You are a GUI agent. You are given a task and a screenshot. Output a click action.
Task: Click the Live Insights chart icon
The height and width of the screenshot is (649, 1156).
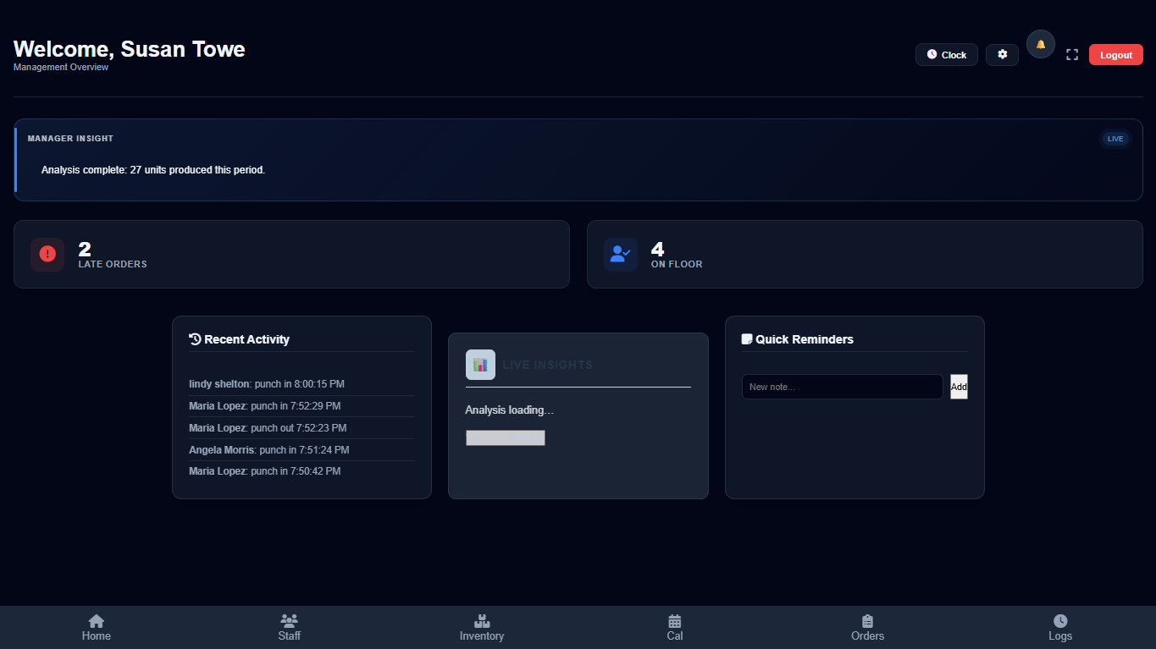tap(480, 364)
